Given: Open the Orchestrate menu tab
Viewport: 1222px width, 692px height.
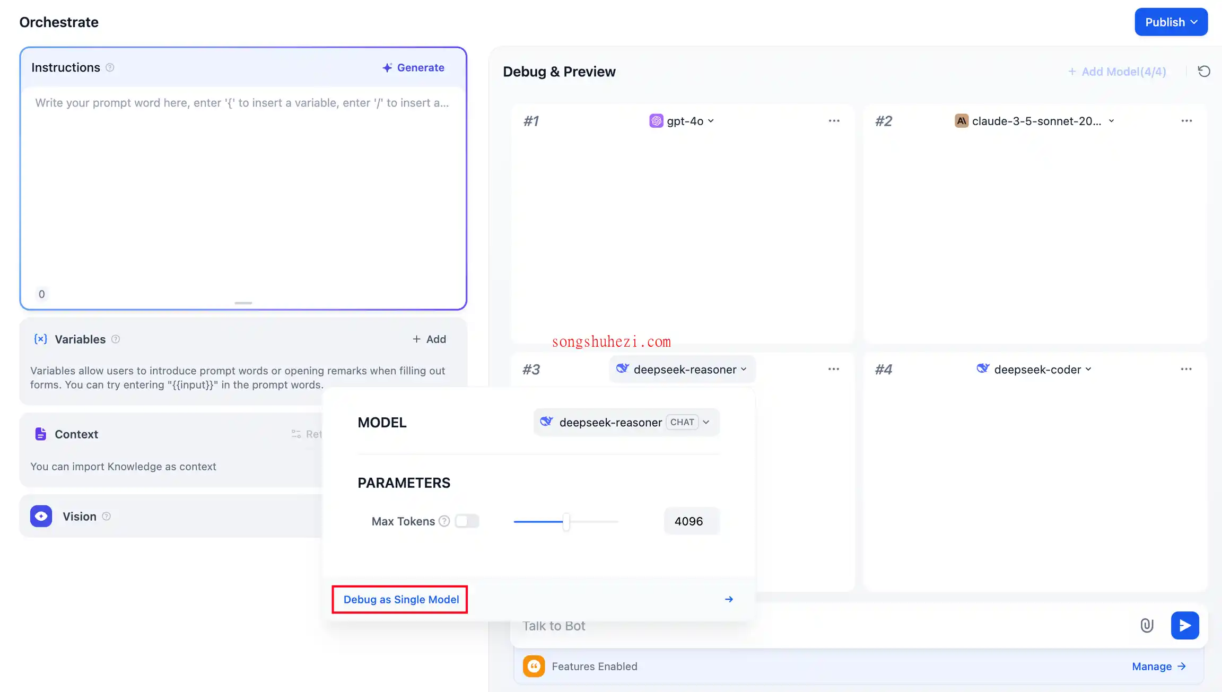Looking at the screenshot, I should coord(58,21).
